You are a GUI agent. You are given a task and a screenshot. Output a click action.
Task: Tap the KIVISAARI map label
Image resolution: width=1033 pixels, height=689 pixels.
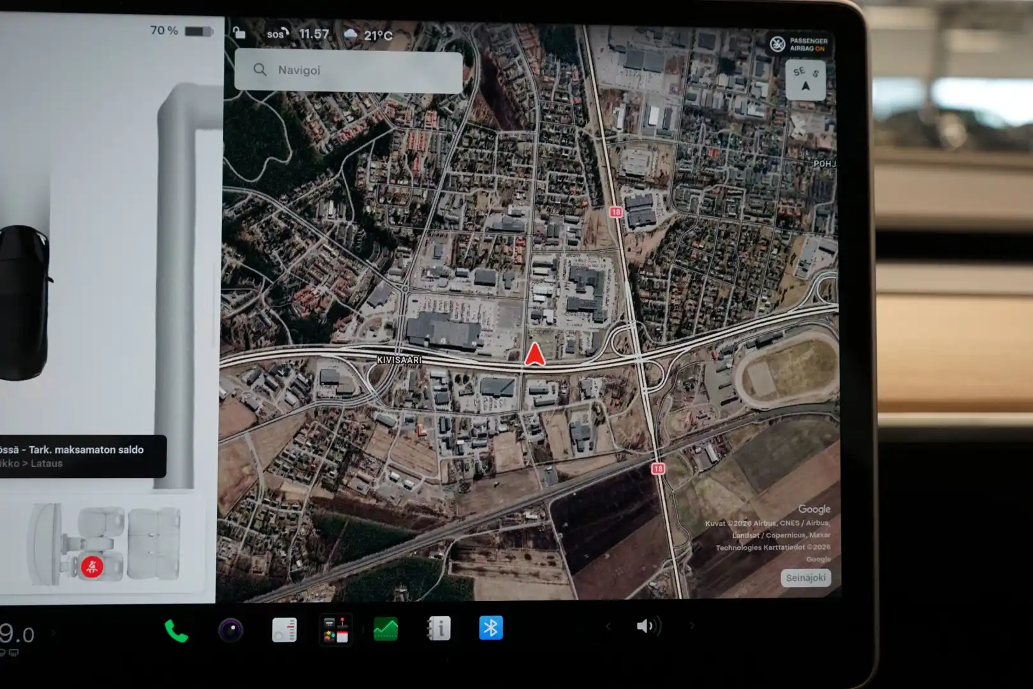(x=399, y=360)
